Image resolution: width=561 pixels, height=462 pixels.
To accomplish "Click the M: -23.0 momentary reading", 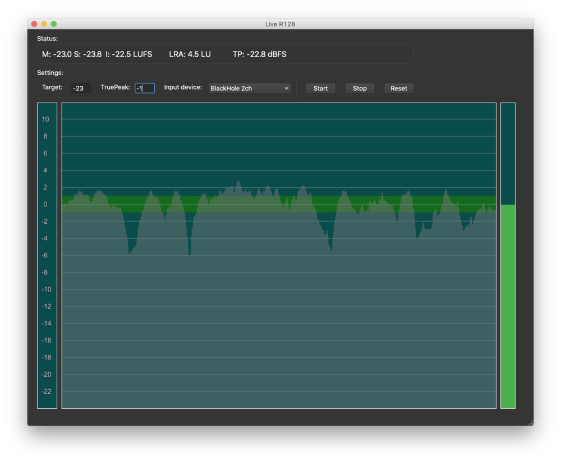I will coord(57,54).
